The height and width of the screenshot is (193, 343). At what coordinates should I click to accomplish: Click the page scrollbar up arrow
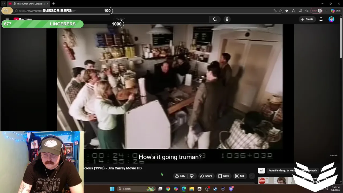pos(341,17)
